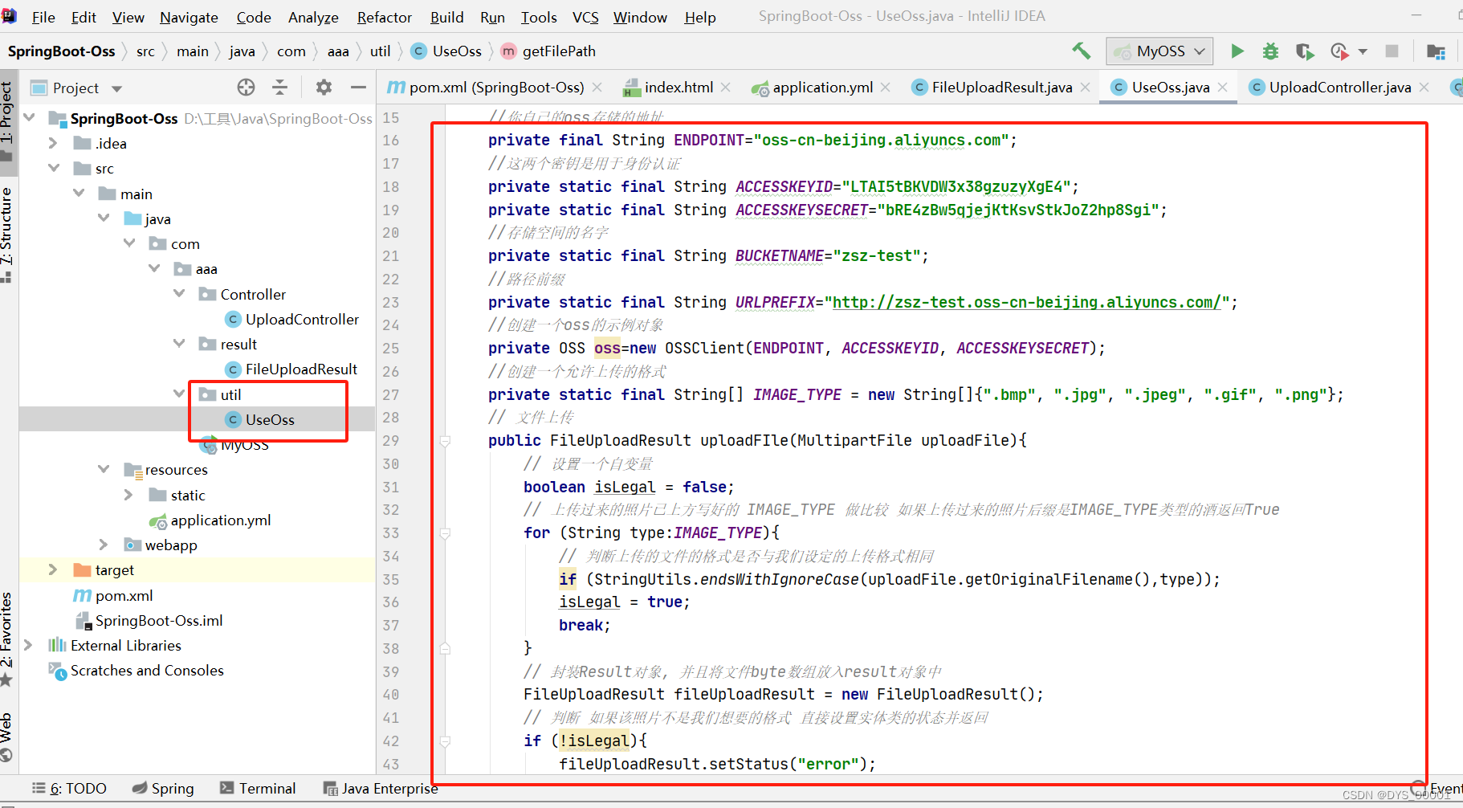1463x808 pixels.
Task: Open the Analyze menu
Action: pos(313,17)
